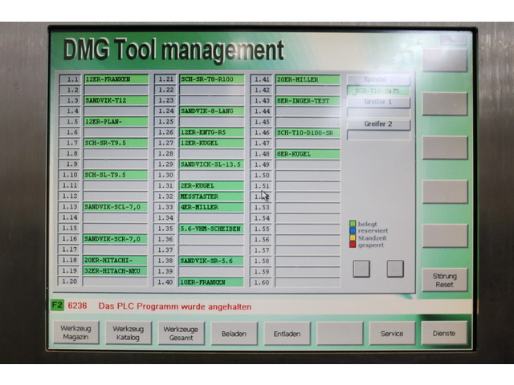Open the Werkzeug Magazin view
This screenshot has width=514, height=385.
[76, 333]
